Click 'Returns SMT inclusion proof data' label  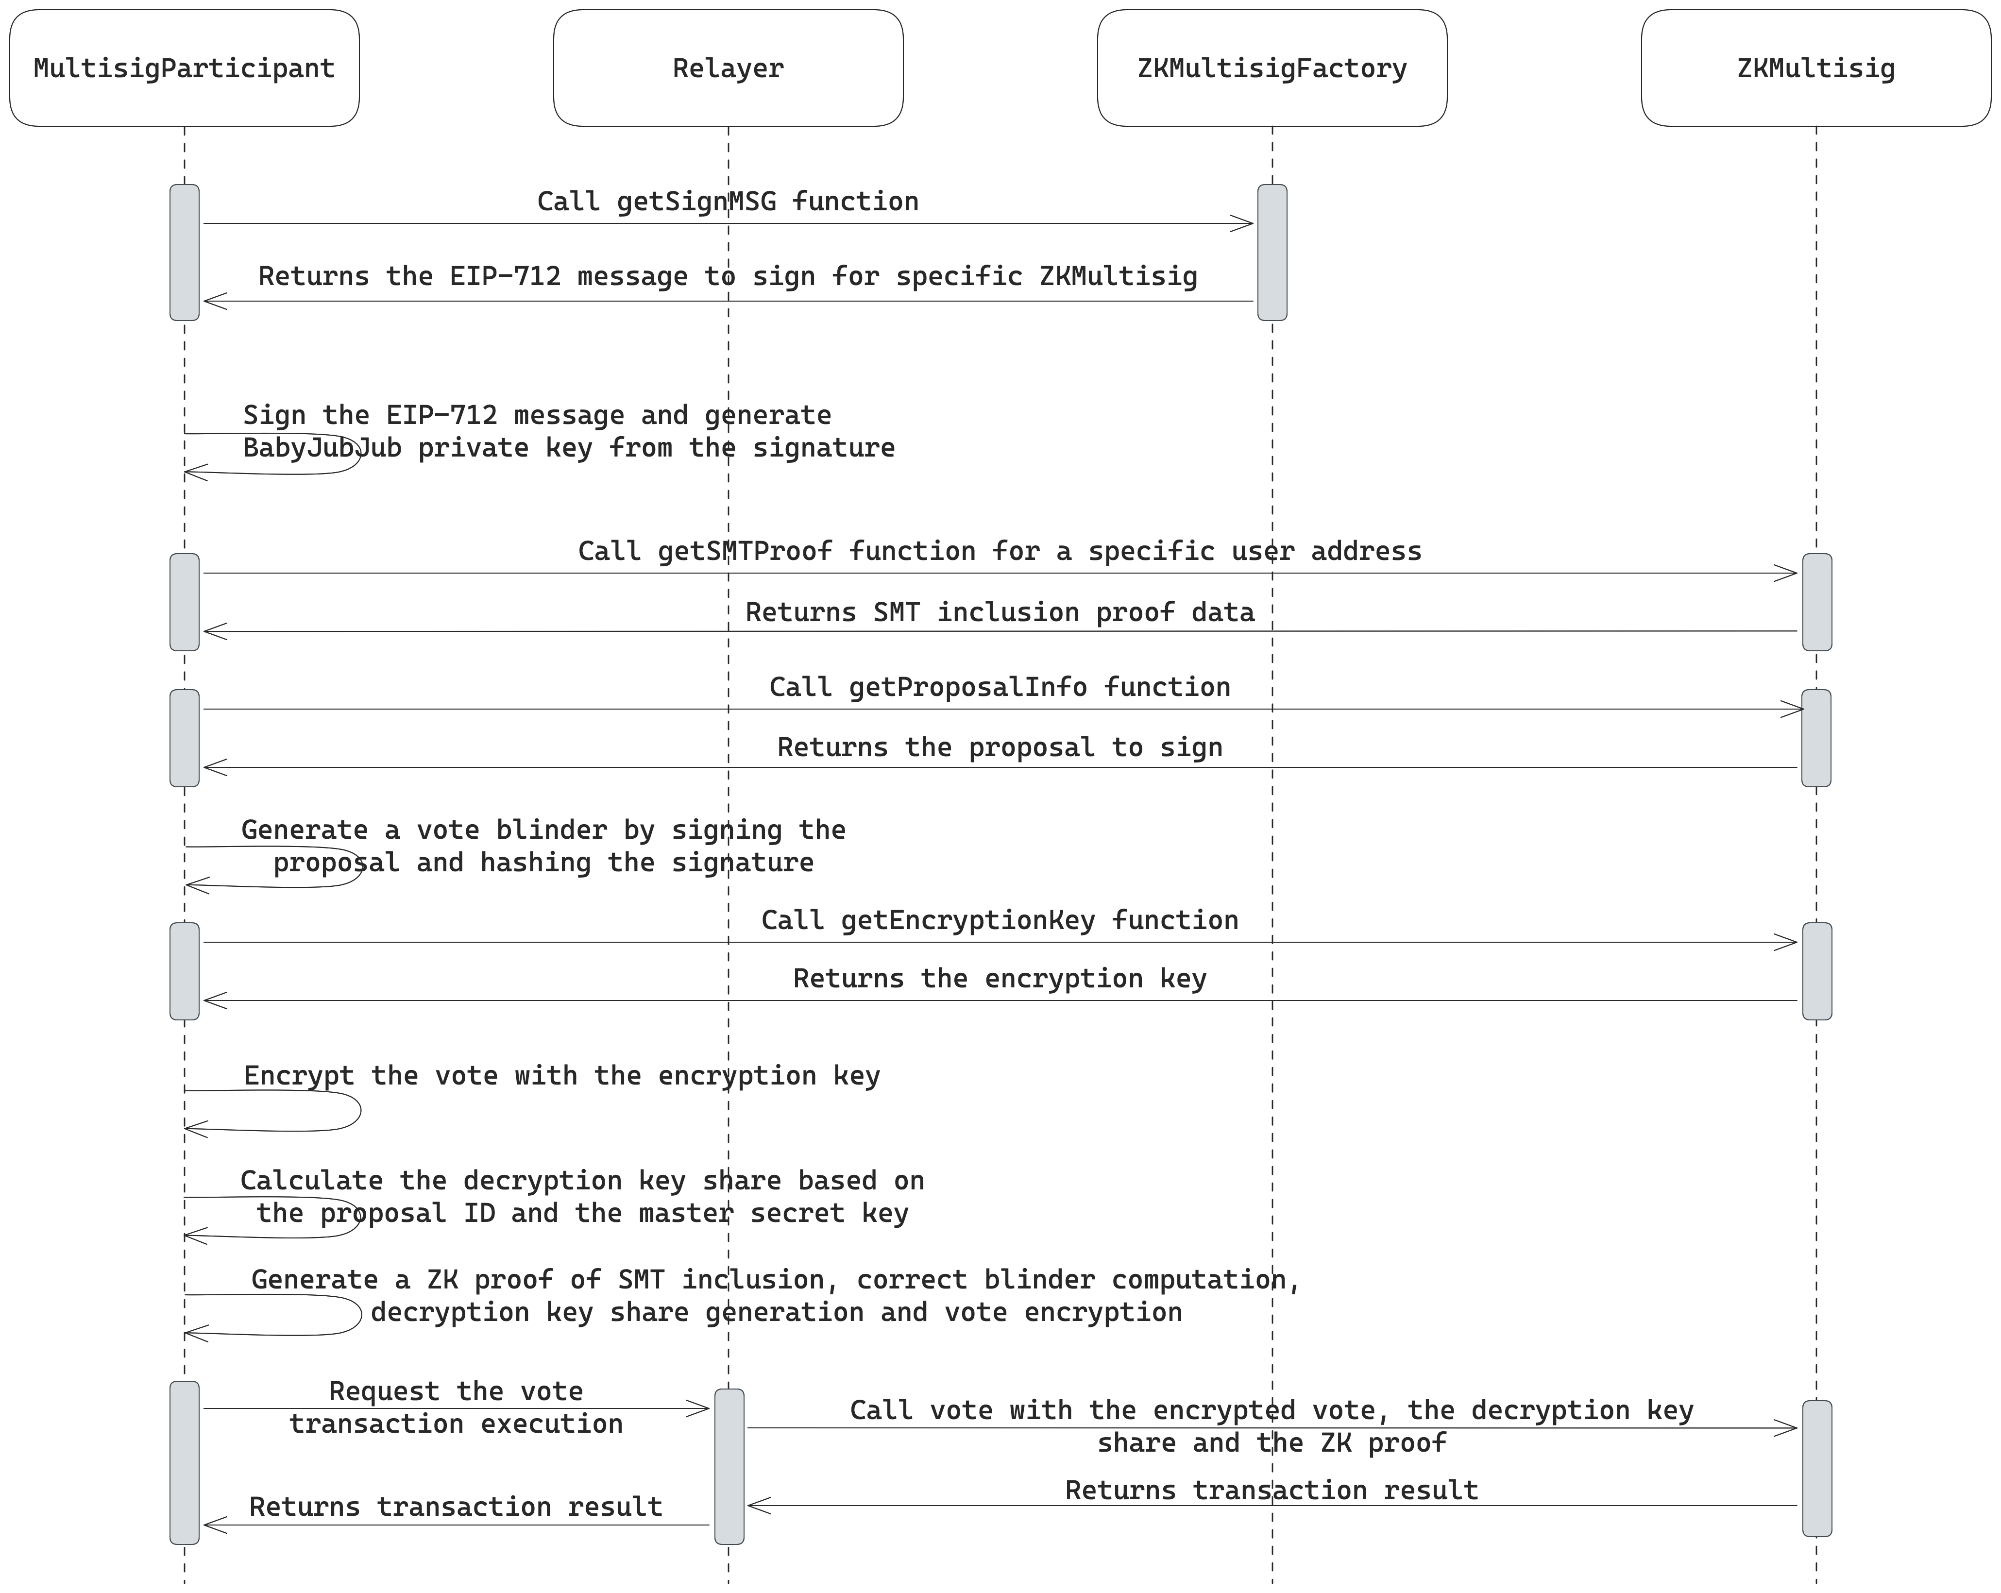pos(1000,613)
